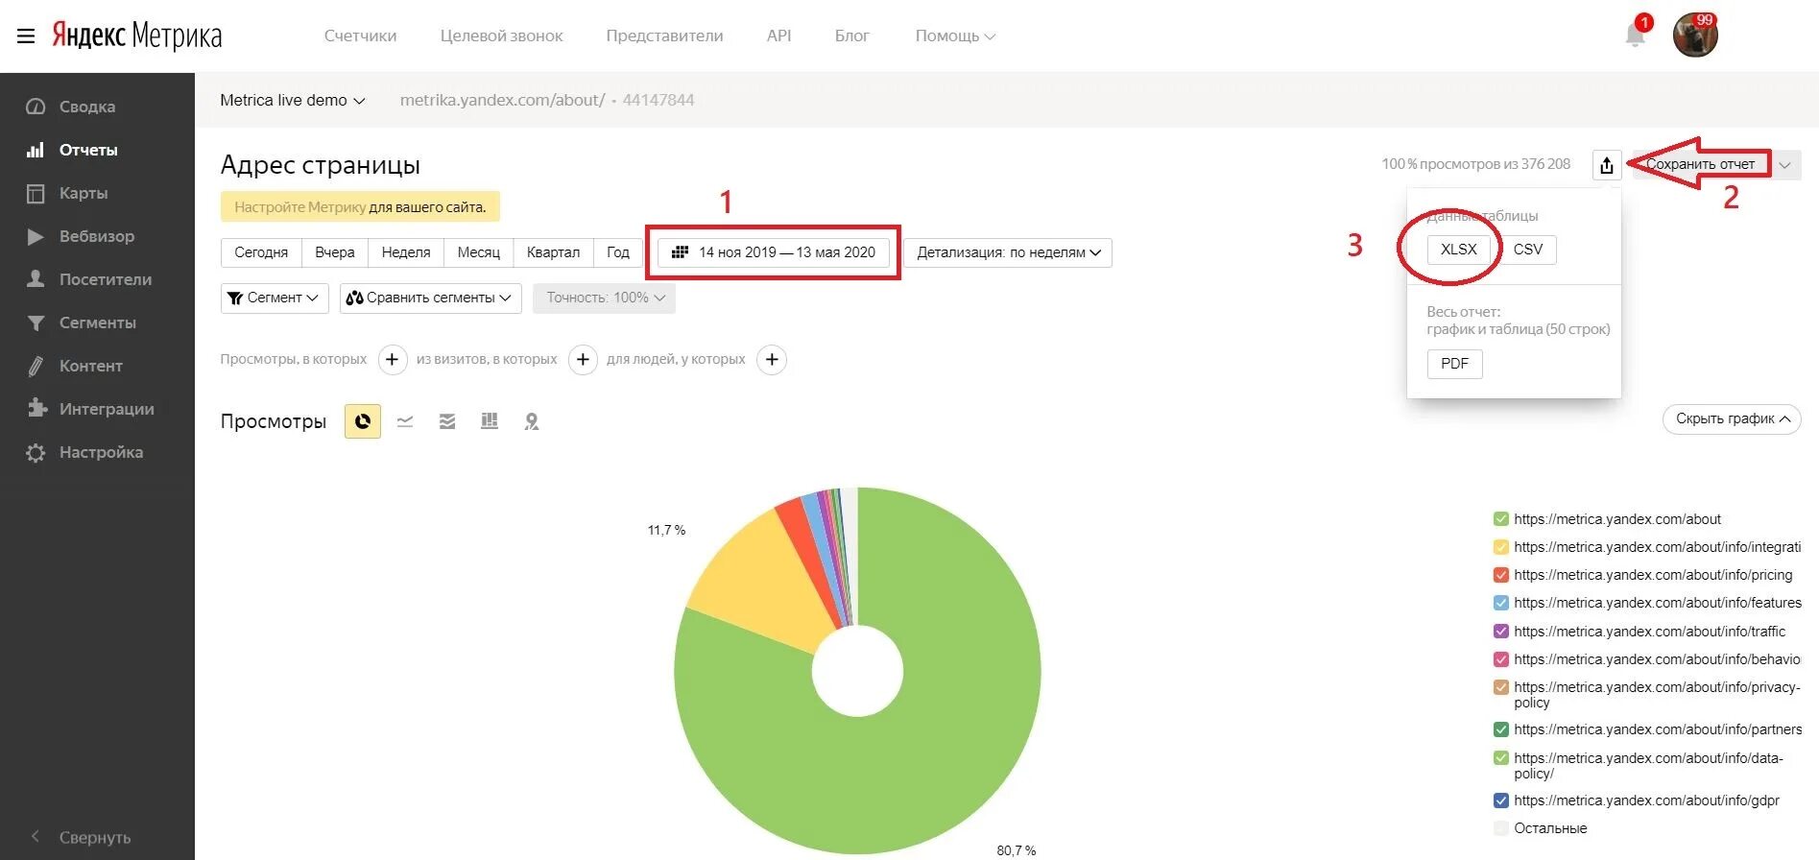Export table data as XLSX
Viewport: 1819px width, 860px height.
pos(1459,250)
